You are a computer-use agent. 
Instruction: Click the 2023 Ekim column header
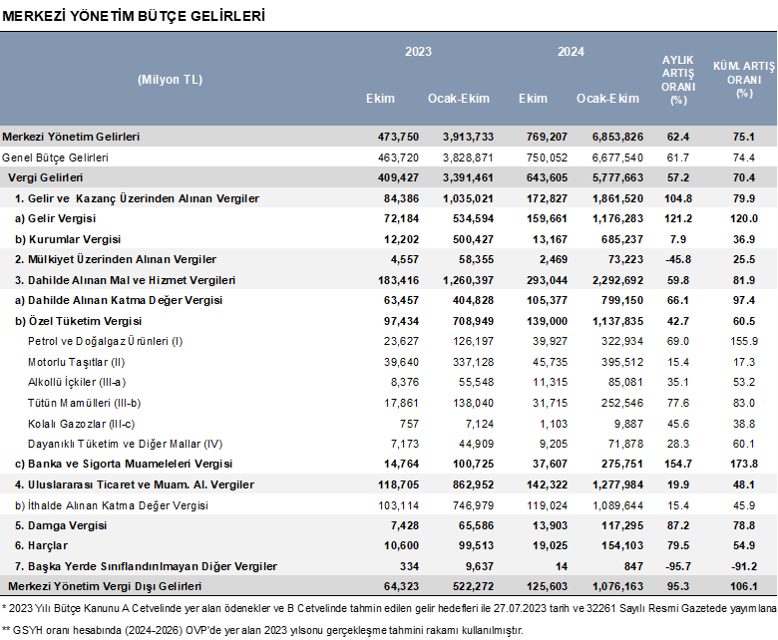pos(381,98)
